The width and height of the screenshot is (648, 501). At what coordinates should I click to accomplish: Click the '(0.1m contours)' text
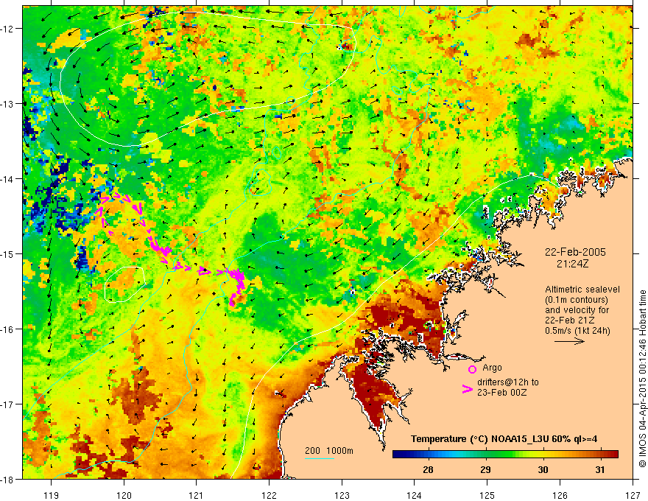pos(577,300)
